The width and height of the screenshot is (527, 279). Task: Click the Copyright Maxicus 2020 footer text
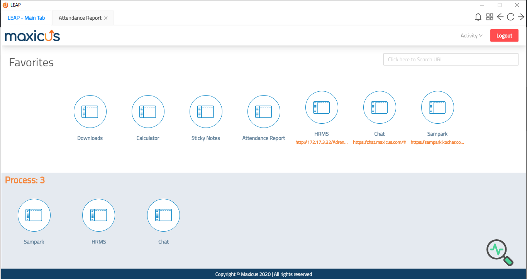point(264,274)
